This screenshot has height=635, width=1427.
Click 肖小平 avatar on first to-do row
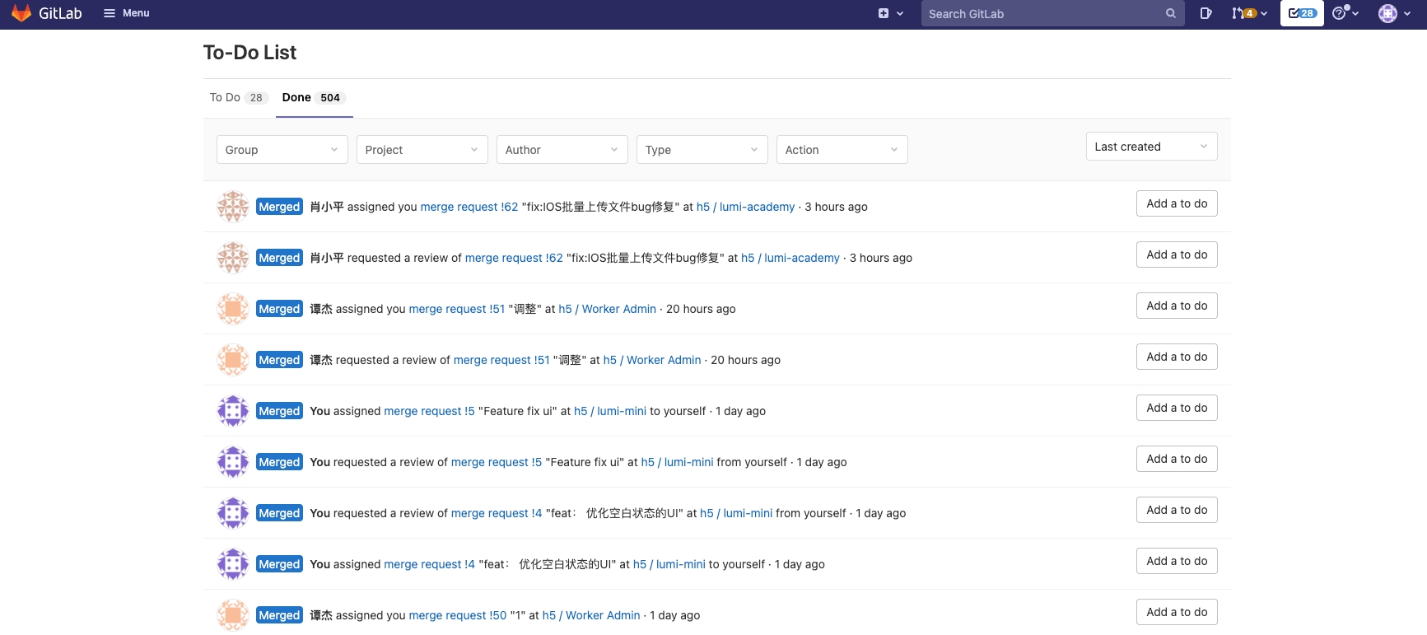click(232, 207)
